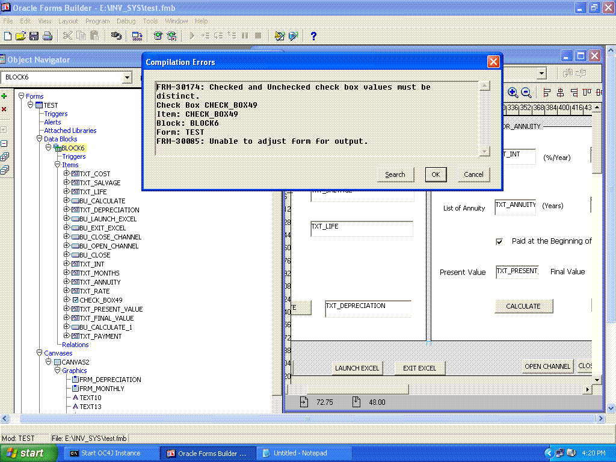
Task: Collapse the CANVAS2 node
Action: (48, 362)
